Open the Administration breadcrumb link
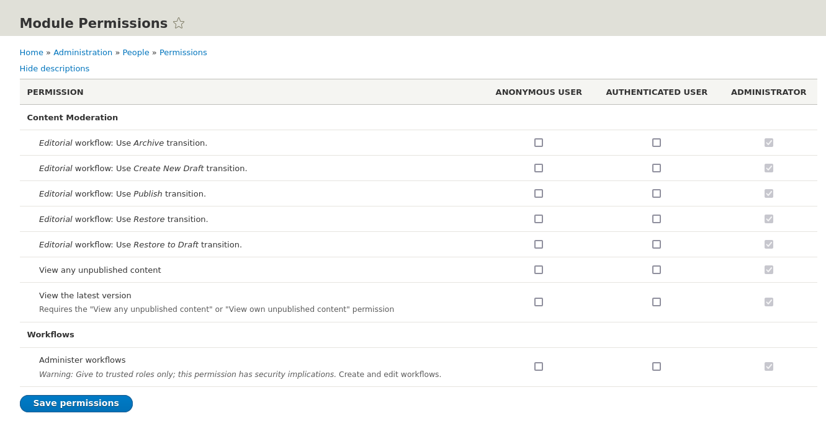 (83, 52)
